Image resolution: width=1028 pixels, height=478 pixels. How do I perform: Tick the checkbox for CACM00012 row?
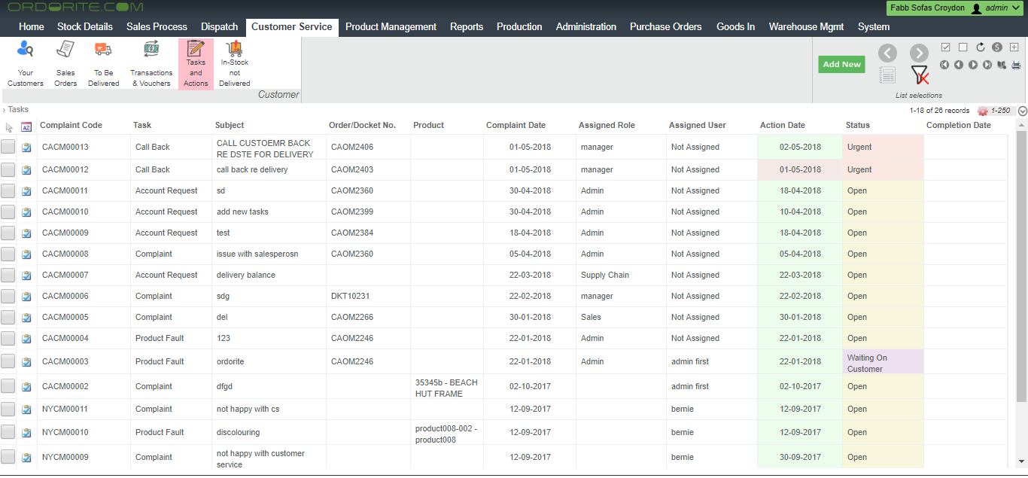[x=8, y=170]
